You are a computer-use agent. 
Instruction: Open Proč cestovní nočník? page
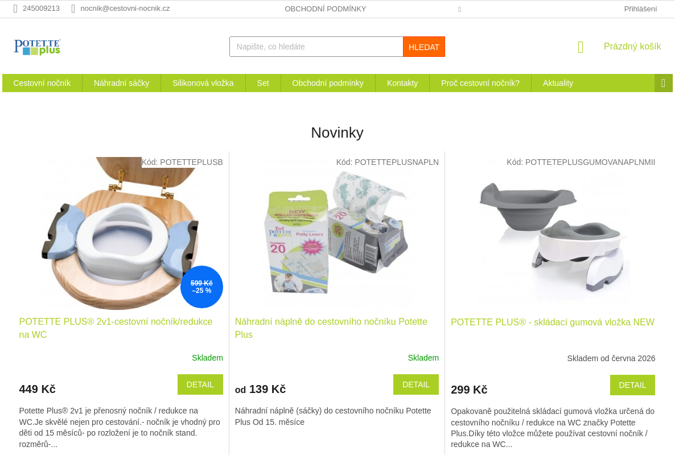pyautogui.click(x=480, y=83)
